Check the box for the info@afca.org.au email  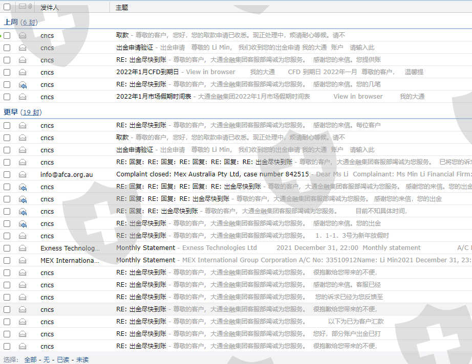[x=7, y=175]
